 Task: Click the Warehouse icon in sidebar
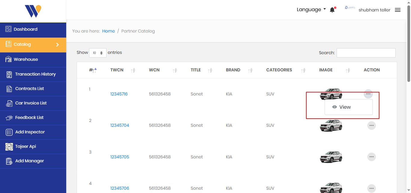click(x=8, y=59)
